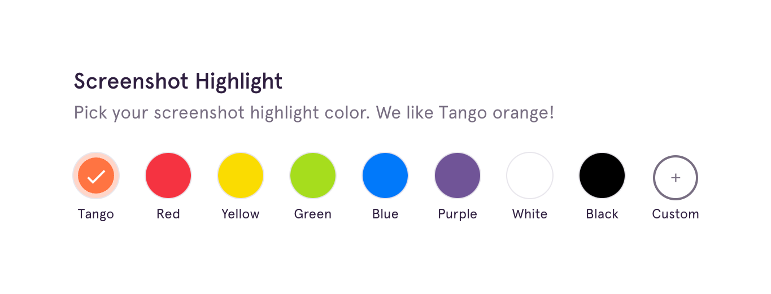The height and width of the screenshot is (294, 771).
Task: Click the "Red" text label
Action: pyautogui.click(x=168, y=214)
